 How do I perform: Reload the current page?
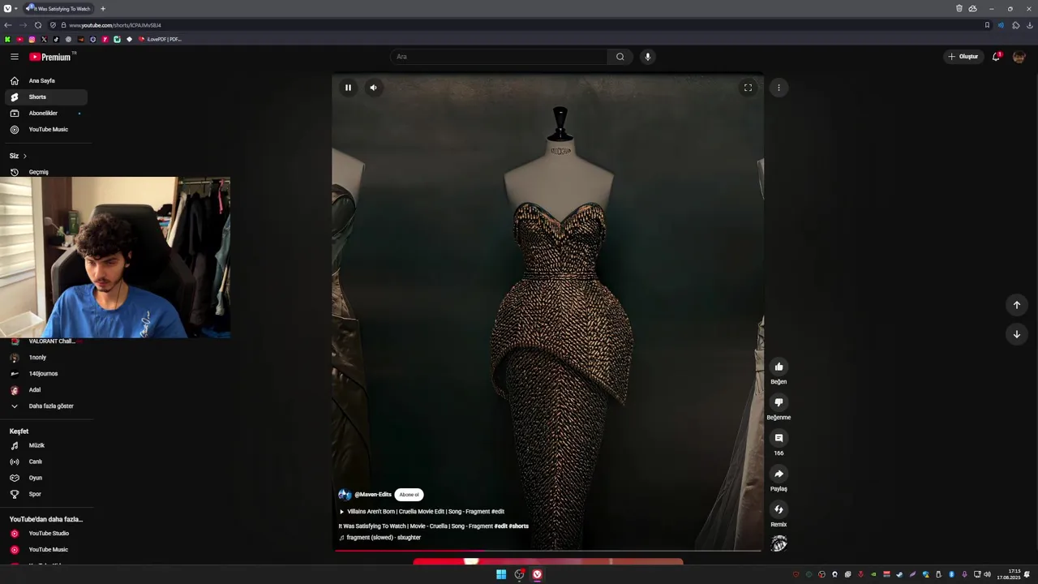coord(38,25)
